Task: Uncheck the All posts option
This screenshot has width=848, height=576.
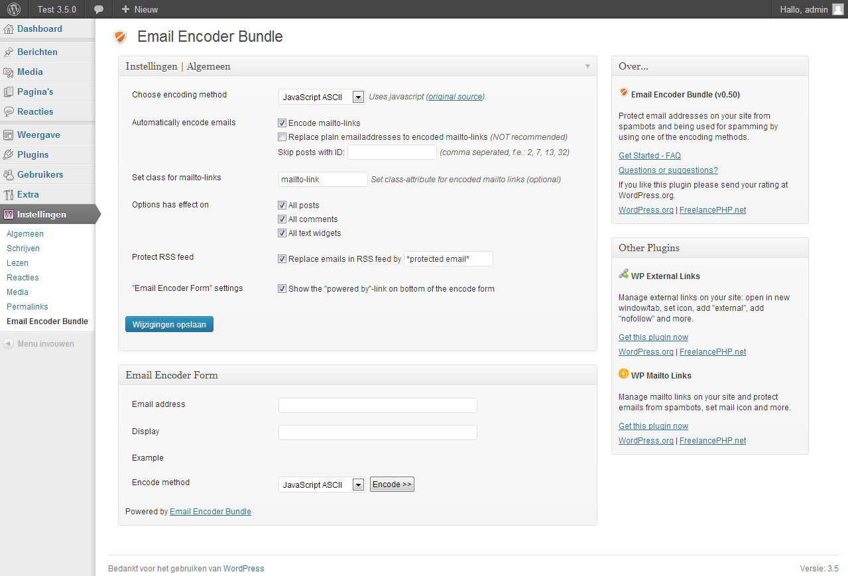Action: [x=282, y=205]
